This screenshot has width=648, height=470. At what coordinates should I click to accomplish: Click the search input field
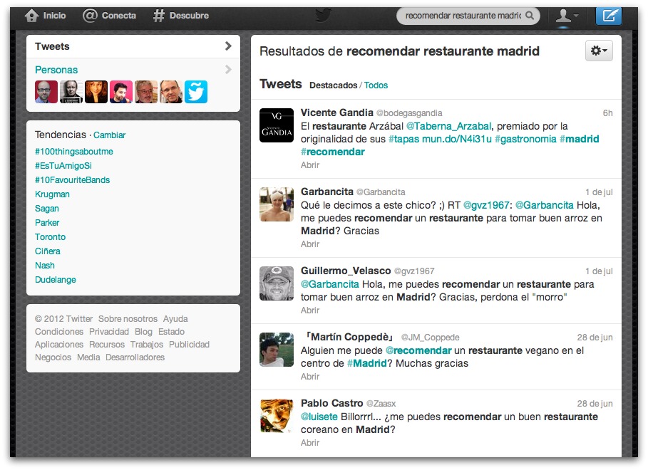point(462,16)
